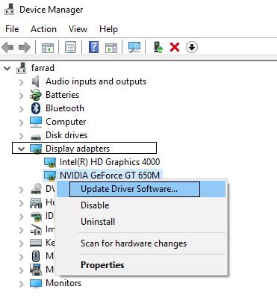Select Intel(R) HD Graphics 4000
Image resolution: width=277 pixels, height=298 pixels.
pos(110,162)
